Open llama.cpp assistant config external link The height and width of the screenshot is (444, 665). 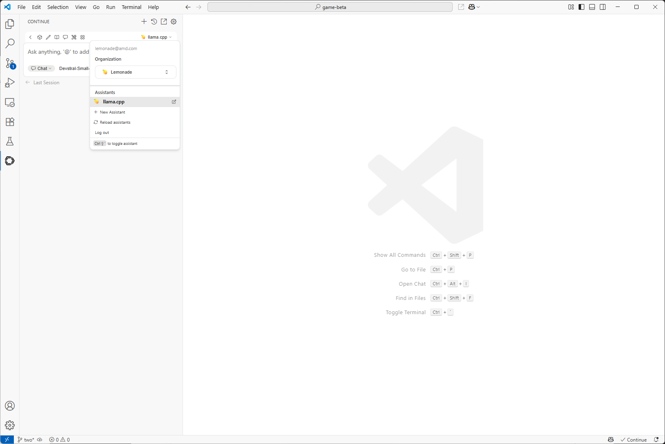[x=174, y=102]
